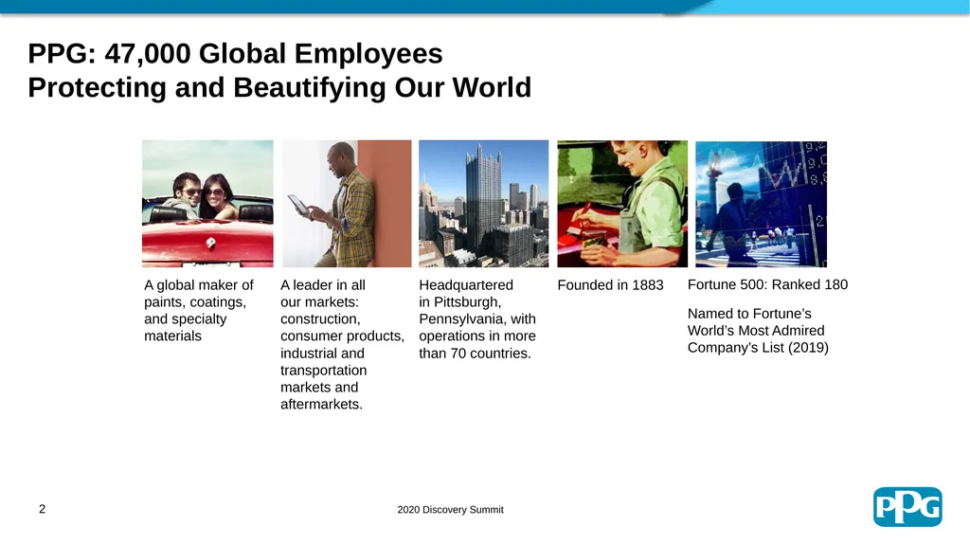Click the 'Fortune 500: Ranked 180' text

pyautogui.click(x=767, y=284)
